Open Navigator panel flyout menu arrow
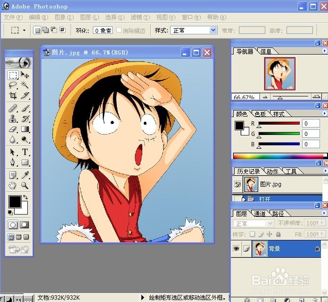The height and width of the screenshot is (302, 328). 324,51
